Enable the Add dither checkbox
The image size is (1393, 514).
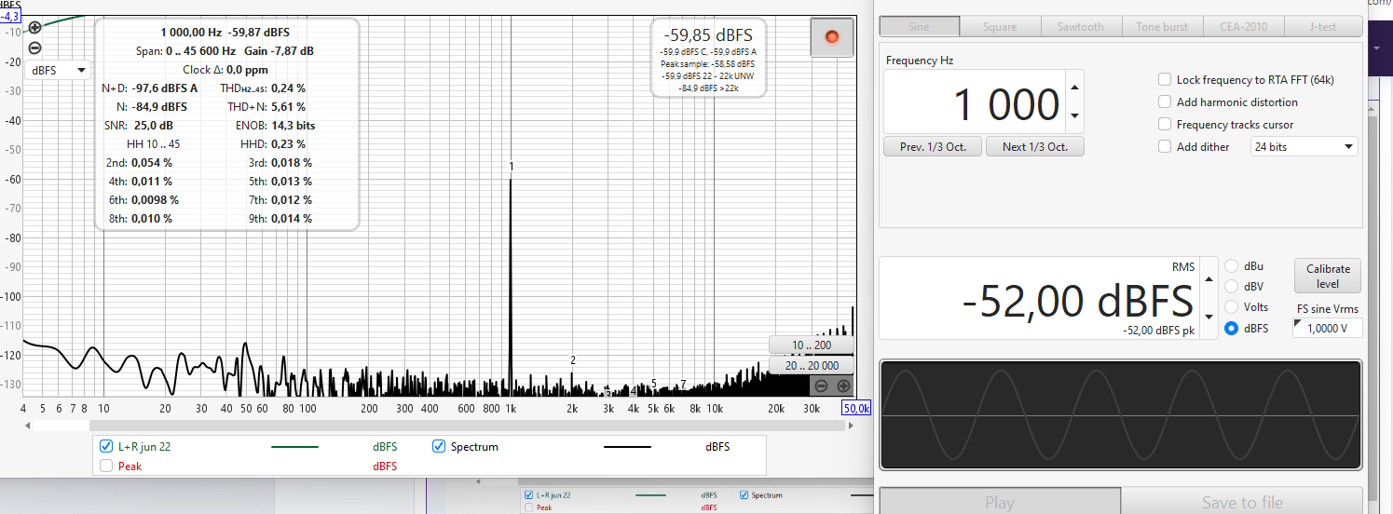point(1164,146)
